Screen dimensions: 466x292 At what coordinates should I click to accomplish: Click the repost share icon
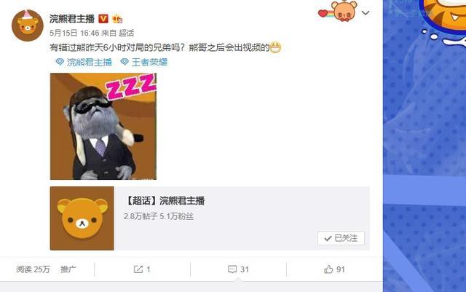pyautogui.click(x=138, y=269)
